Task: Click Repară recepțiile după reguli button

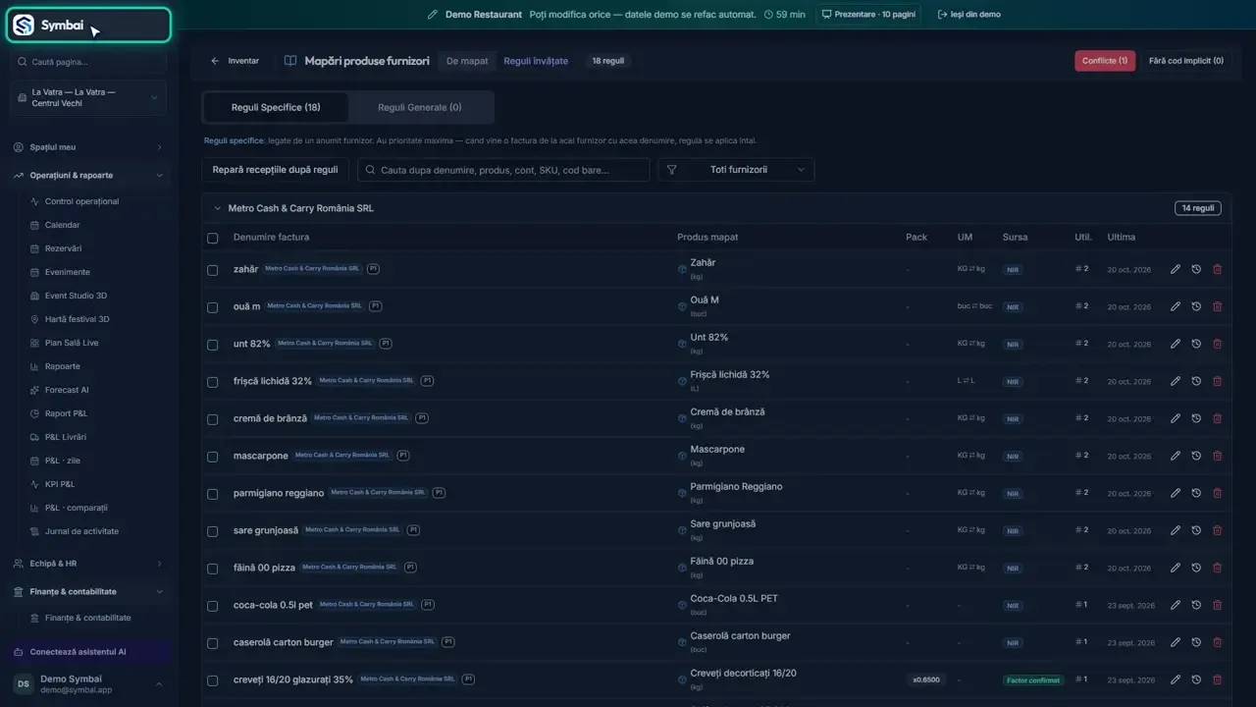Action: (x=276, y=170)
